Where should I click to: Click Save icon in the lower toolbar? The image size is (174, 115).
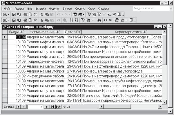pyautogui.click(x=14, y=20)
